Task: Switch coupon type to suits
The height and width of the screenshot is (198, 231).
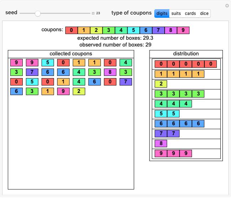Action: [176, 13]
